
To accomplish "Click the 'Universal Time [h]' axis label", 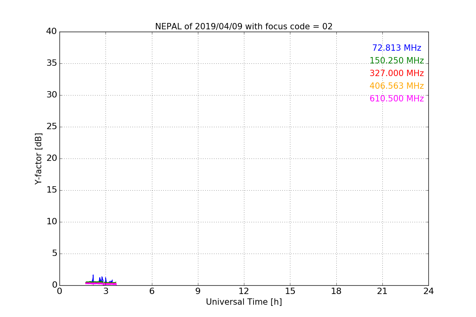I will (x=244, y=302).
